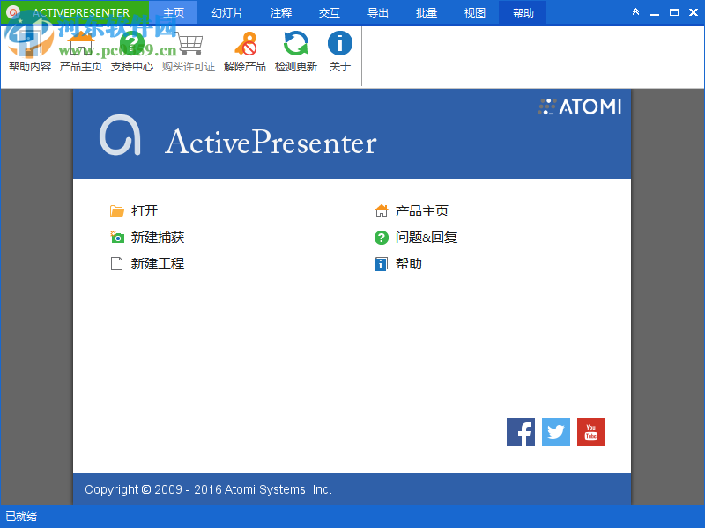The image size is (705, 528).
Task: Open the 导出 ribbon tab
Action: click(377, 12)
